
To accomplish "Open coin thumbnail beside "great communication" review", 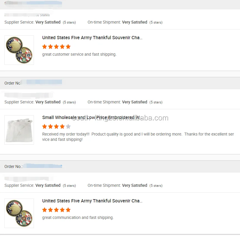I will [19, 213].
